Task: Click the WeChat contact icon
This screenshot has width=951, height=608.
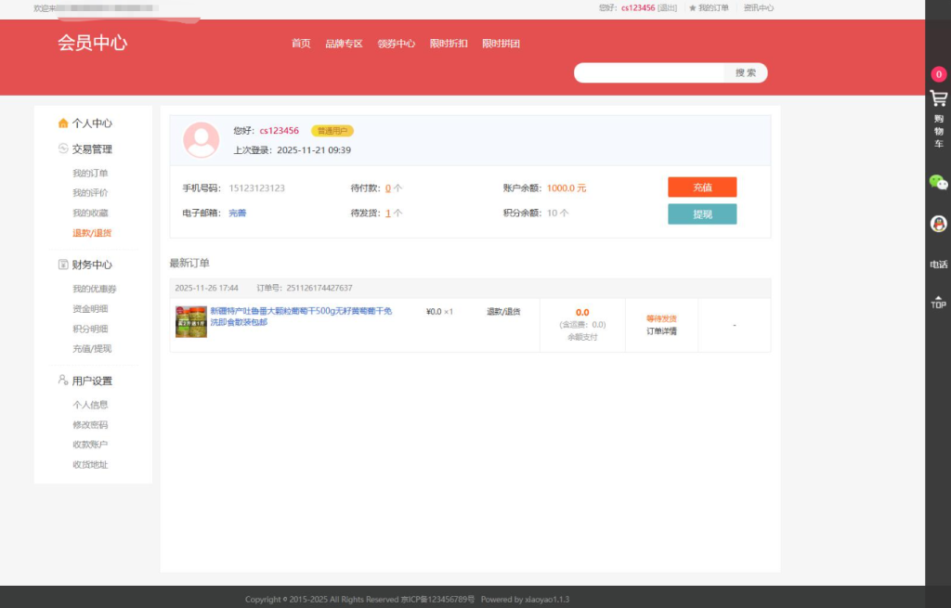Action: (938, 184)
